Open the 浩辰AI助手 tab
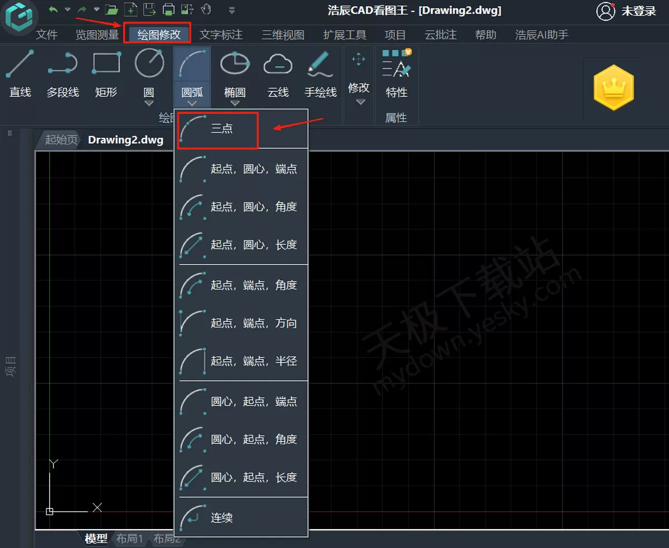The height and width of the screenshot is (548, 669). pyautogui.click(x=542, y=35)
